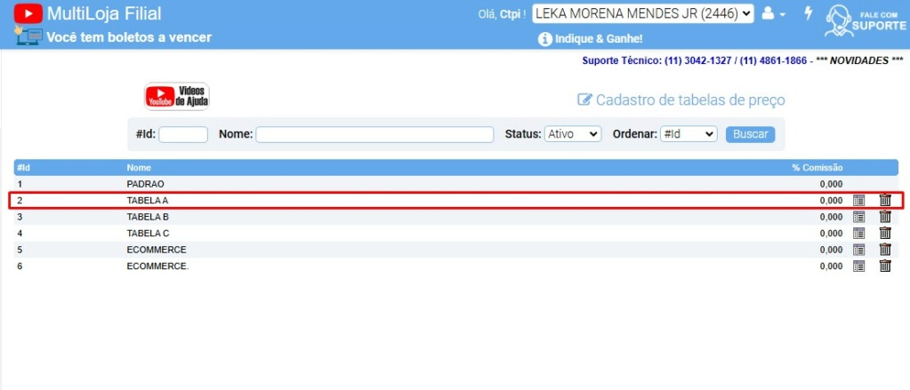This screenshot has height=390, width=910.
Task: Select the TABELA C name cell
Action: point(148,233)
